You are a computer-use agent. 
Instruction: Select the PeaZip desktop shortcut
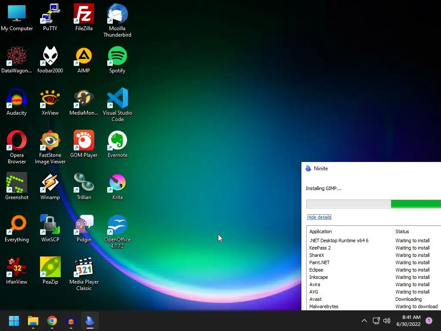tap(50, 271)
